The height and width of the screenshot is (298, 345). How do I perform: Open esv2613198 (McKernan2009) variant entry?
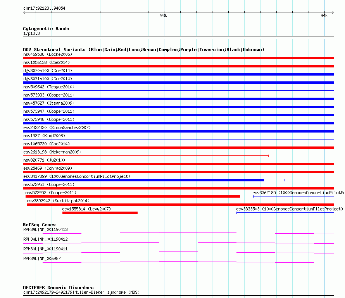point(52,152)
